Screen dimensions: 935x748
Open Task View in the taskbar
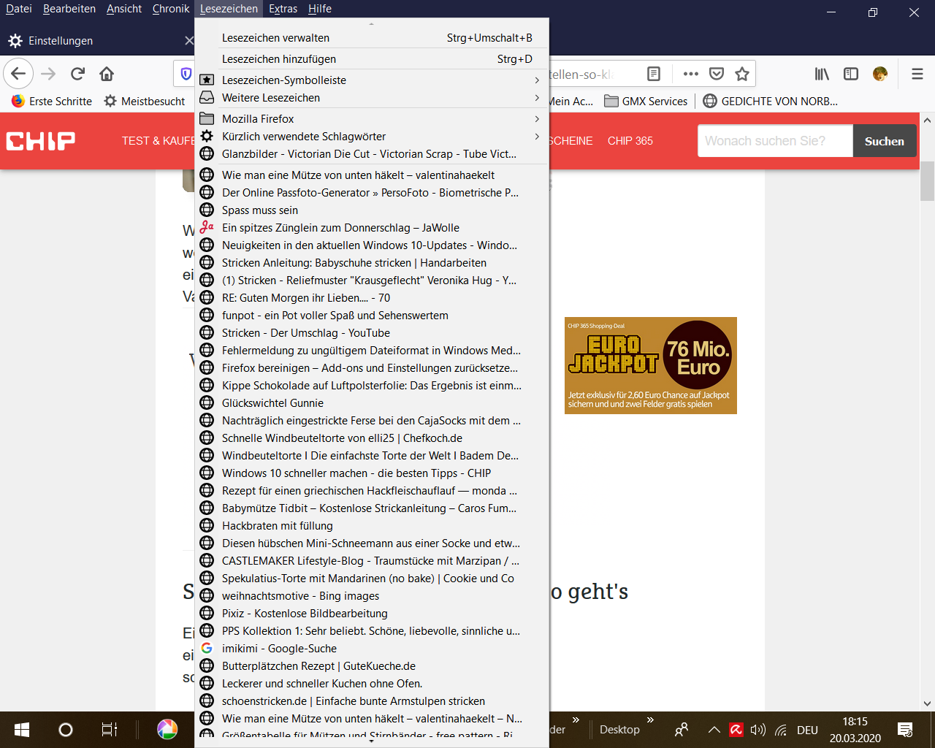[109, 730]
